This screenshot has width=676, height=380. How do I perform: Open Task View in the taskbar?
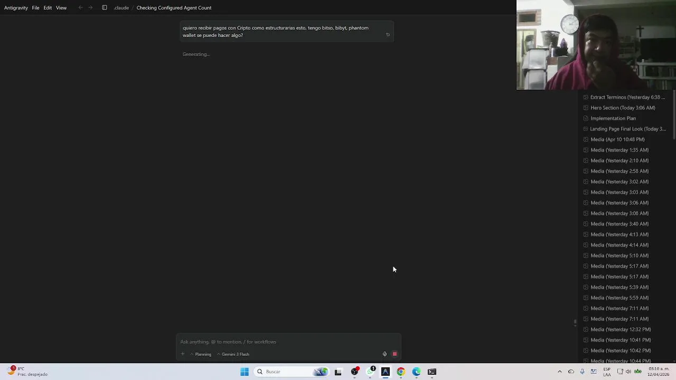(338, 372)
